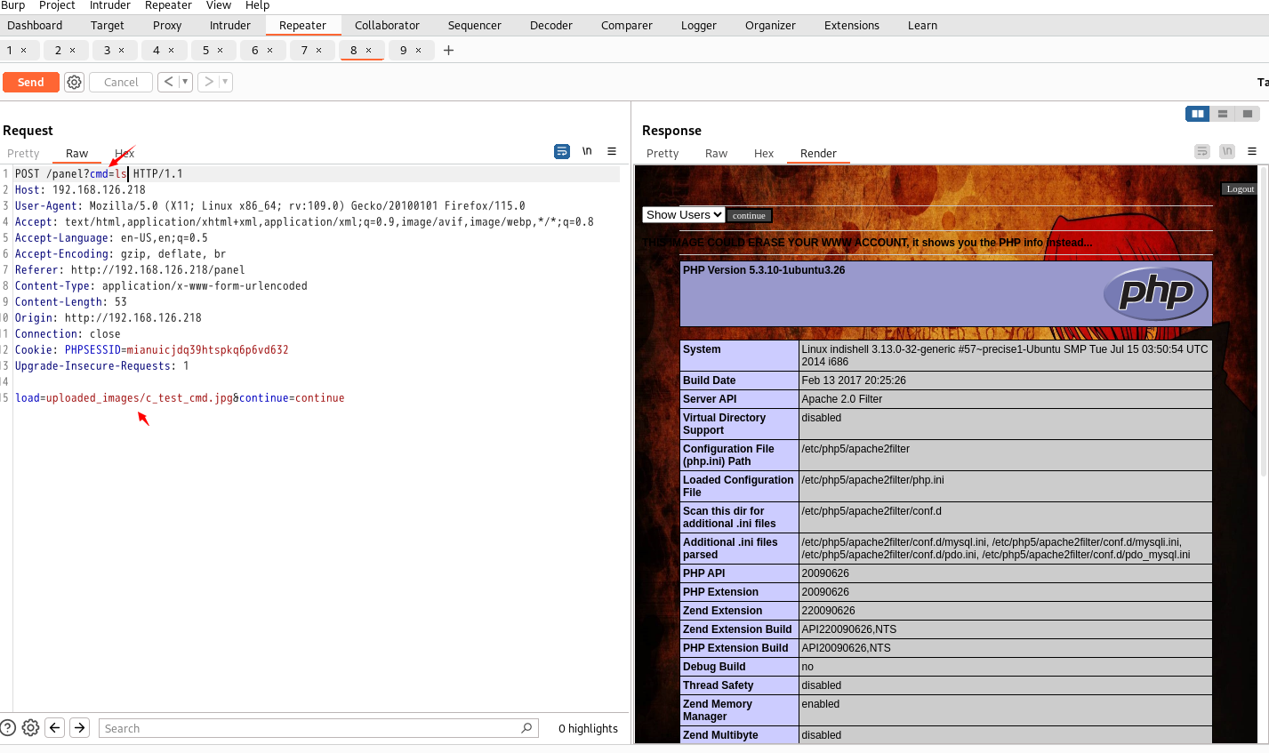This screenshot has width=1269, height=753.
Task: Click the PHP logo in rendered page
Action: coord(1155,293)
